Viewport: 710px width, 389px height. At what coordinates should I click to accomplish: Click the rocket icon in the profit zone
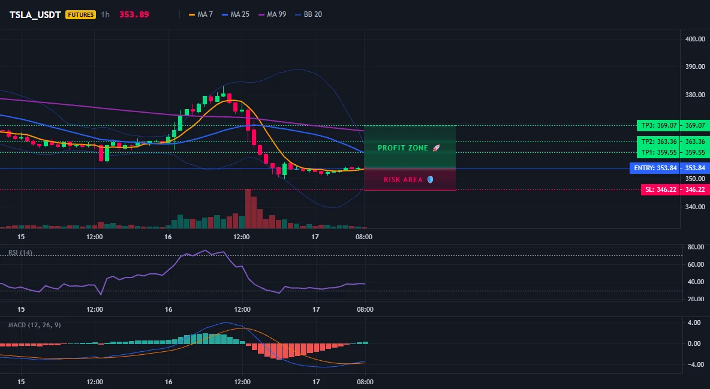(436, 148)
